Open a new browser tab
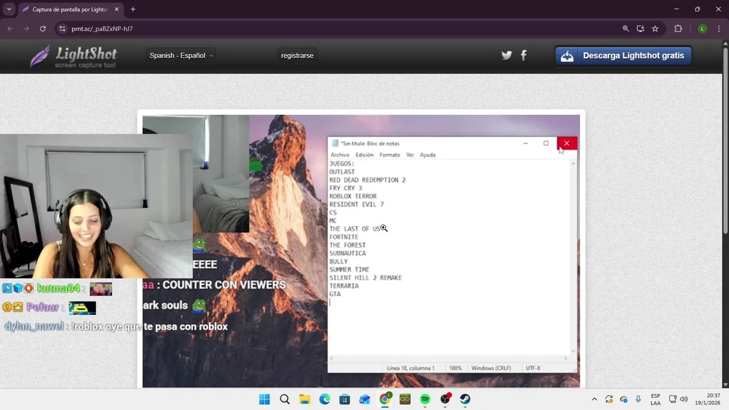This screenshot has height=410, width=729. (133, 9)
